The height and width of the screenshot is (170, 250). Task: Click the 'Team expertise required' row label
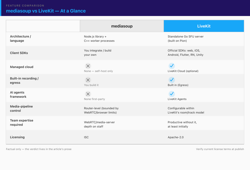click(21, 123)
